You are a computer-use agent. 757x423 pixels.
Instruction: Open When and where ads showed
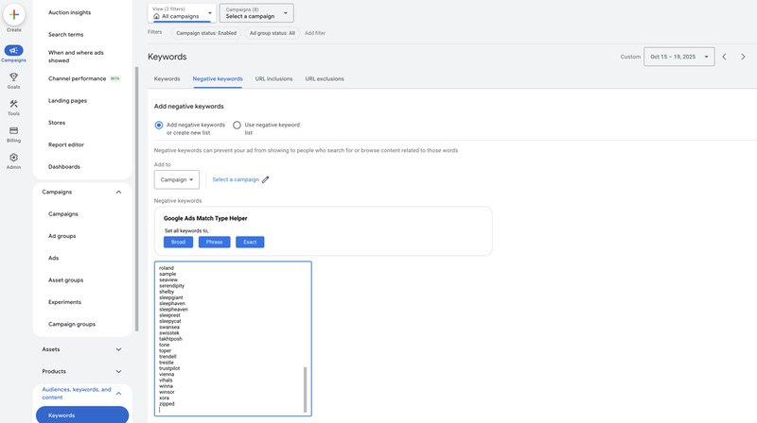76,57
